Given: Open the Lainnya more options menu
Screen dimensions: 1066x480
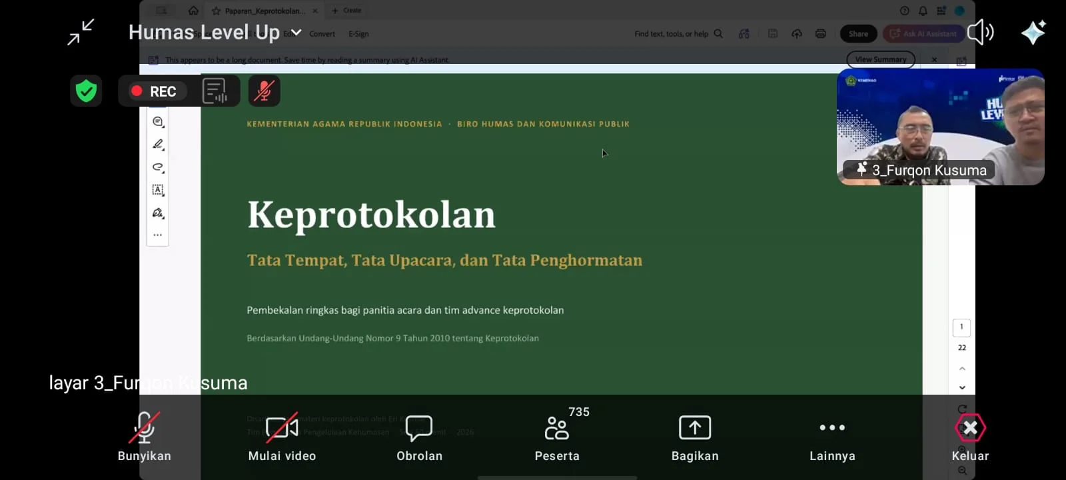Looking at the screenshot, I should point(832,438).
